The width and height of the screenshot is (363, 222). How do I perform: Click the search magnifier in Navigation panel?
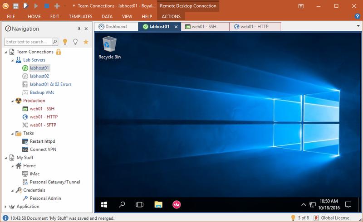coord(55,42)
